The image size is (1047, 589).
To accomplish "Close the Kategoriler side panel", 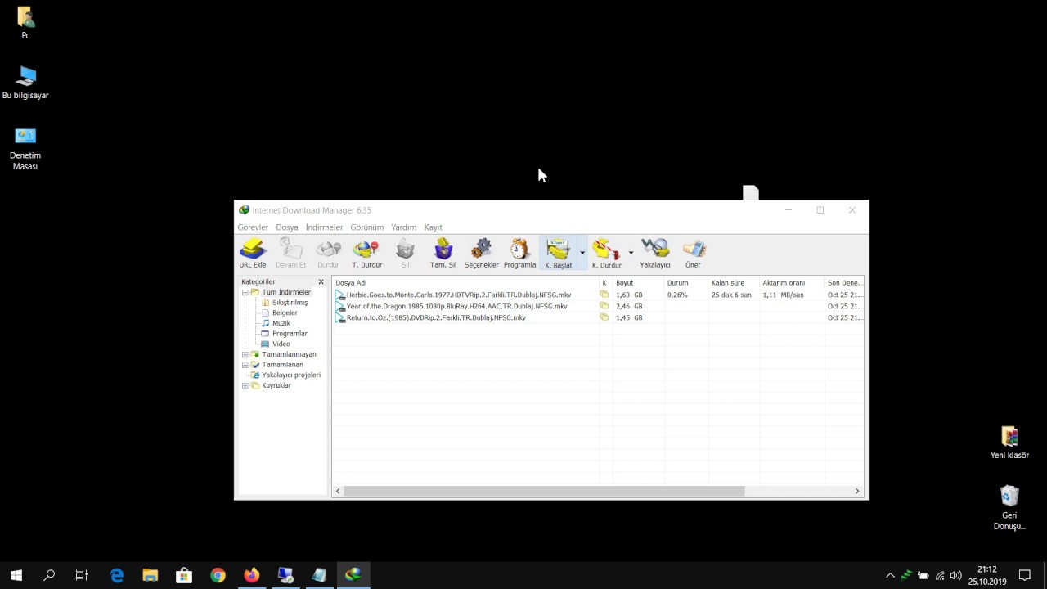I will click(321, 282).
